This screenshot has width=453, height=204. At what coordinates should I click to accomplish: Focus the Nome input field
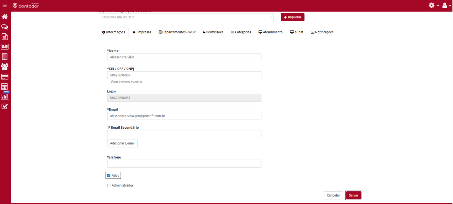click(x=184, y=57)
